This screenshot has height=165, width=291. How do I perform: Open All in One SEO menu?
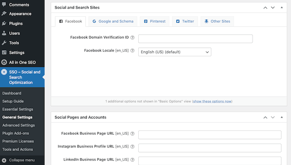pos(22,62)
